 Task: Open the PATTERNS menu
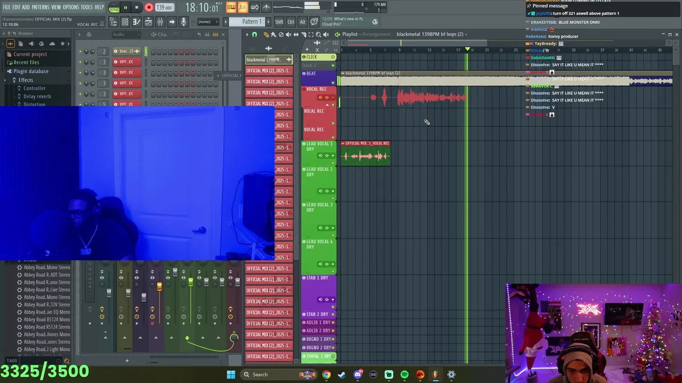[40, 7]
